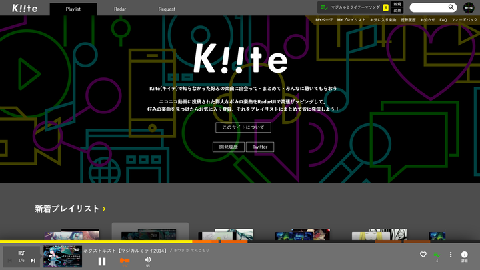Switch to the Request tab
Image resolution: width=480 pixels, height=270 pixels.
[x=167, y=9]
